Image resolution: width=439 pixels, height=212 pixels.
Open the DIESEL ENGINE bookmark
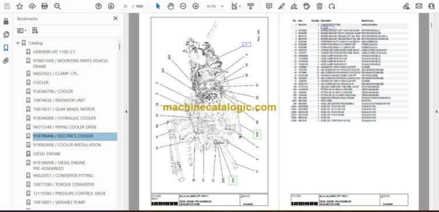click(47, 154)
